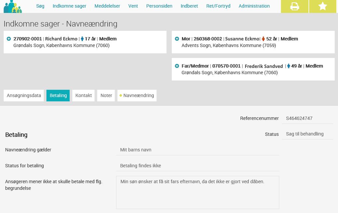
Task: Switch to the Ansøgningsdata tab
Action: (24, 95)
